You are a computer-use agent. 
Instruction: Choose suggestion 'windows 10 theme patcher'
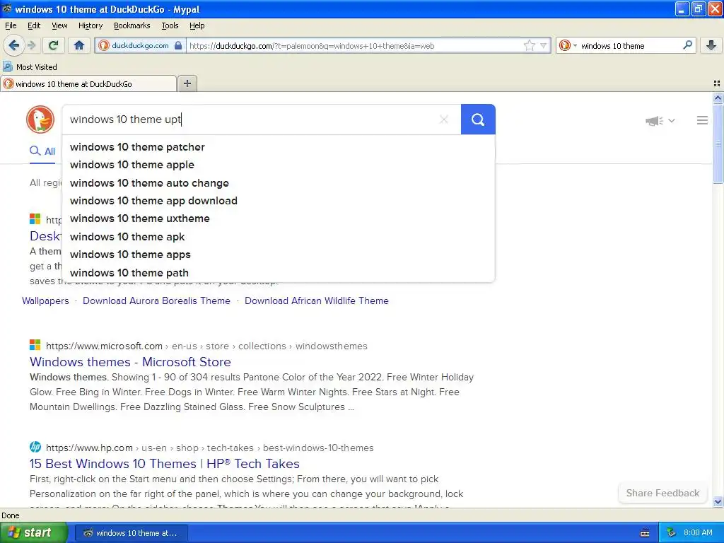click(x=279, y=147)
